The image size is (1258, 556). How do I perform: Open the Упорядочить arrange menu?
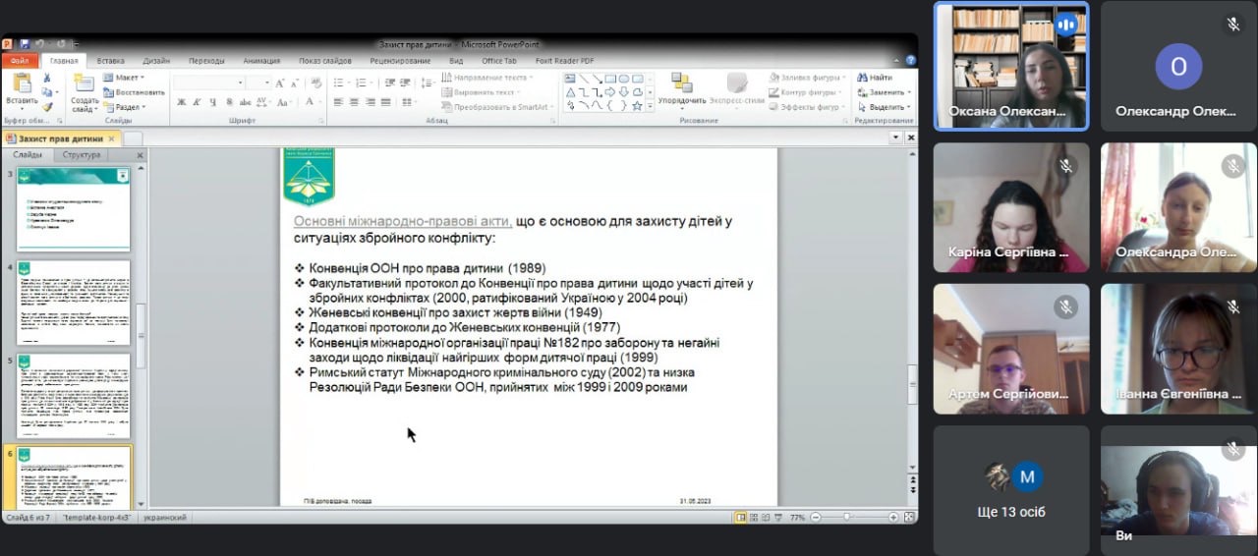click(682, 88)
